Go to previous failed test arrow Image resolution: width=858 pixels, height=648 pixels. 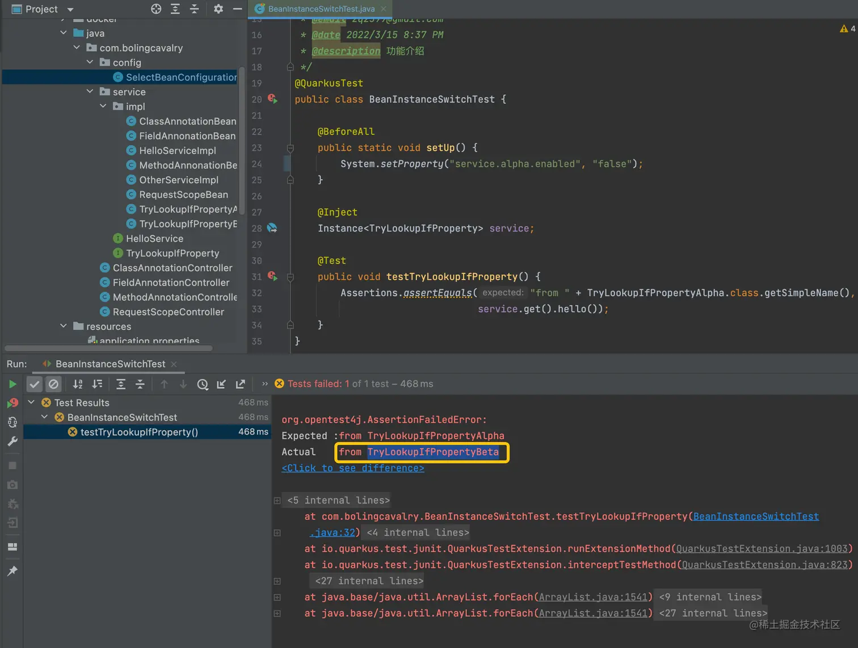click(x=164, y=384)
